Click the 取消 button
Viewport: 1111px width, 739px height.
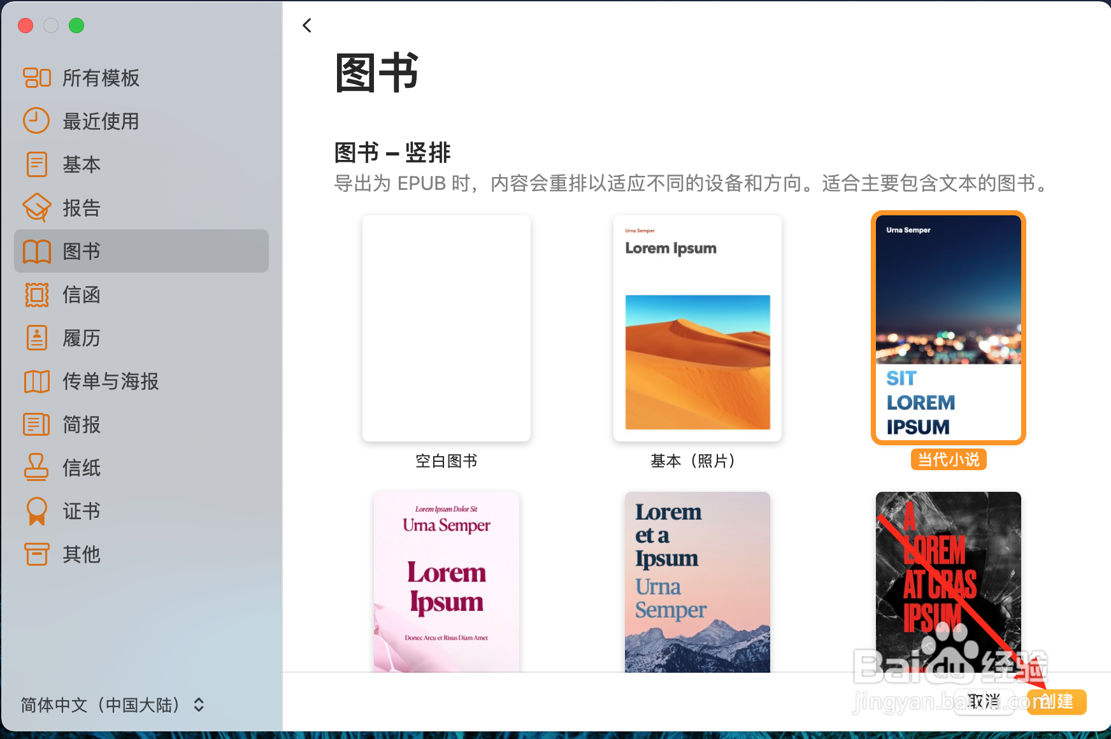click(984, 702)
